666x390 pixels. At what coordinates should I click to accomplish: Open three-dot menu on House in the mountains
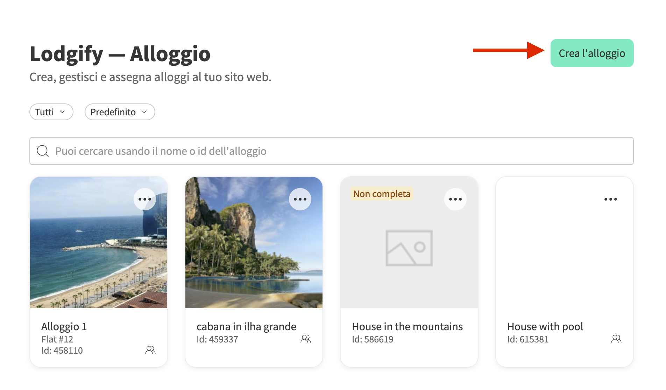pos(455,199)
